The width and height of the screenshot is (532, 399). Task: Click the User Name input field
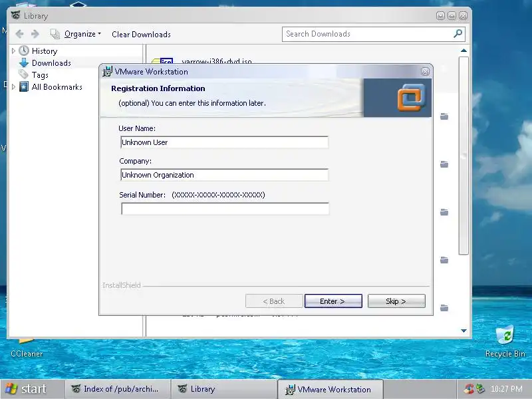pyautogui.click(x=224, y=142)
